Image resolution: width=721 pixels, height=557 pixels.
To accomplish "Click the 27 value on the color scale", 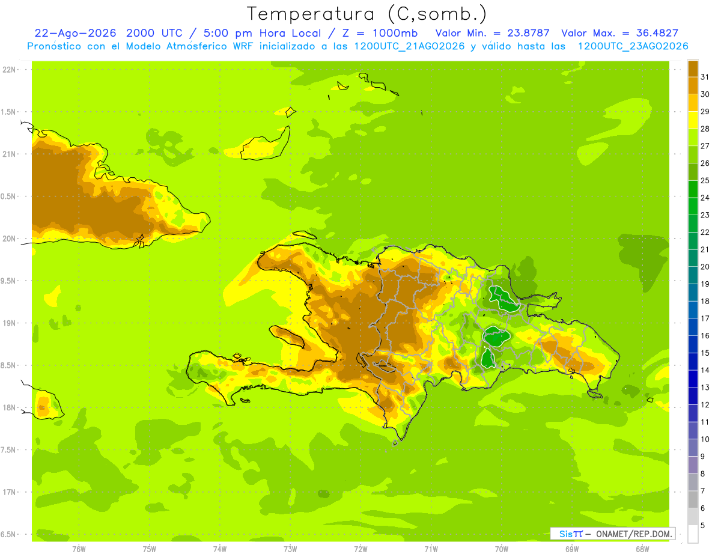I will (705, 145).
